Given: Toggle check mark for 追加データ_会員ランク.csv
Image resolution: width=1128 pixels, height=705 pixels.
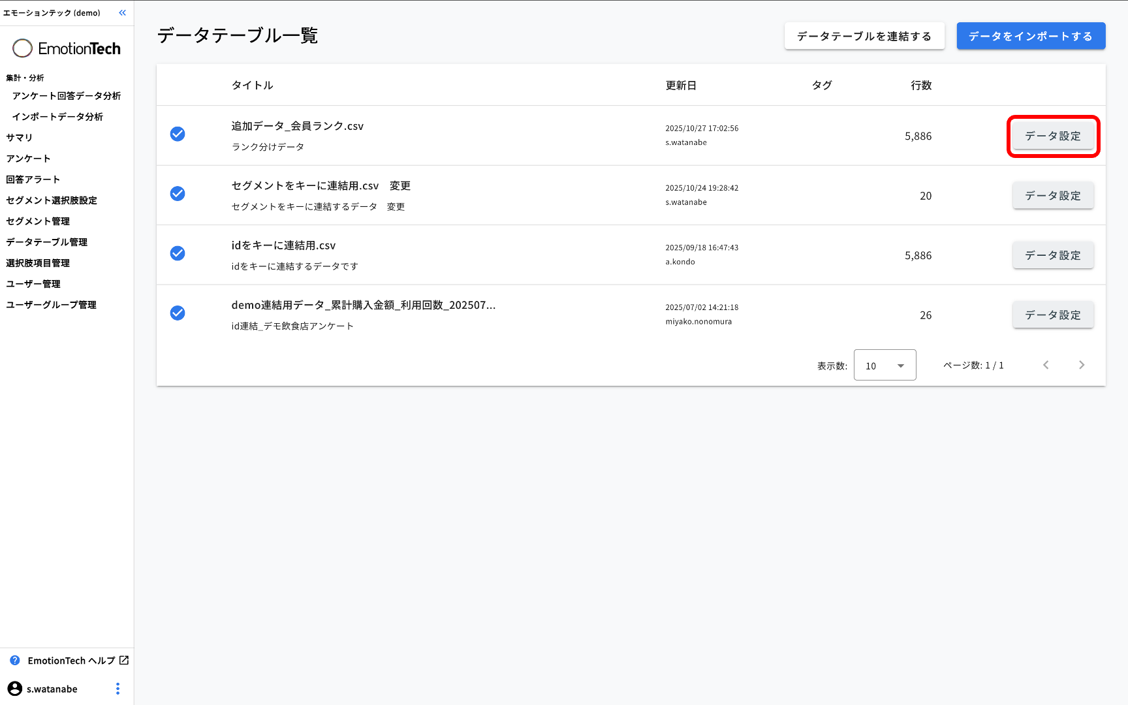Looking at the screenshot, I should tap(178, 134).
